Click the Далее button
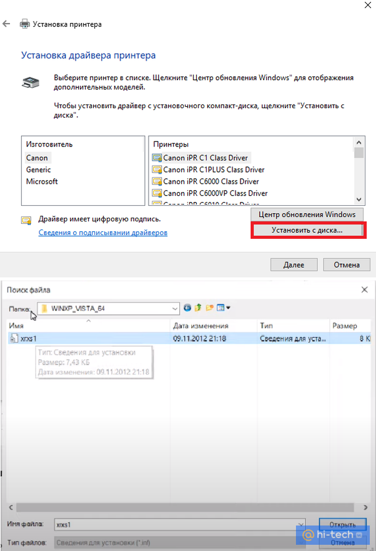 coord(294,265)
